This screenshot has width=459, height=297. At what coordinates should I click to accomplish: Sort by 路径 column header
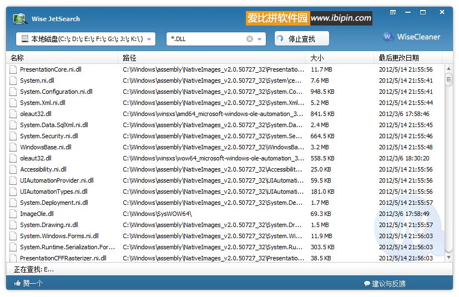(212, 58)
